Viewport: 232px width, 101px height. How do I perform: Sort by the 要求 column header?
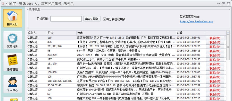point(126,33)
